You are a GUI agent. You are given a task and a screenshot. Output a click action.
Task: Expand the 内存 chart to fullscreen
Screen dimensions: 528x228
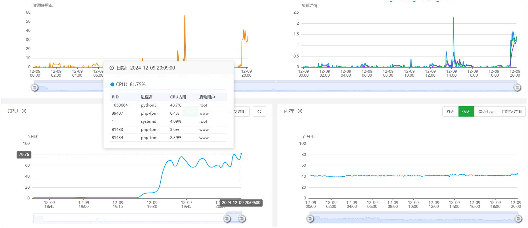[x=300, y=111]
